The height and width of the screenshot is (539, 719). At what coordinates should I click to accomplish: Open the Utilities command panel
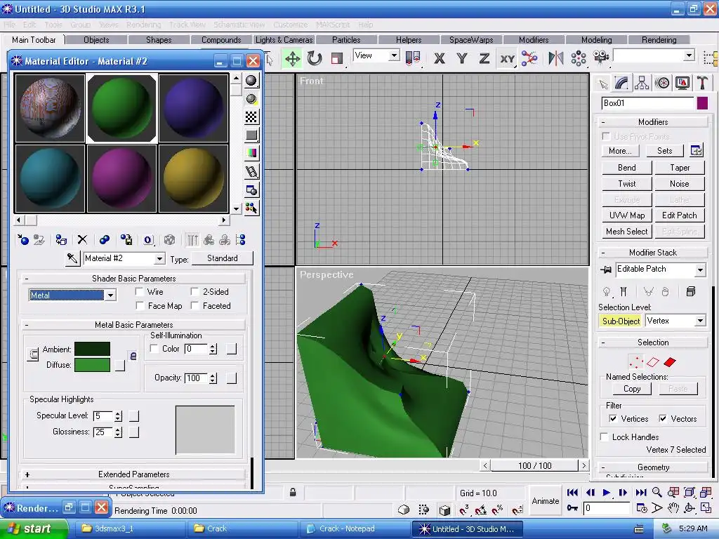pyautogui.click(x=702, y=83)
